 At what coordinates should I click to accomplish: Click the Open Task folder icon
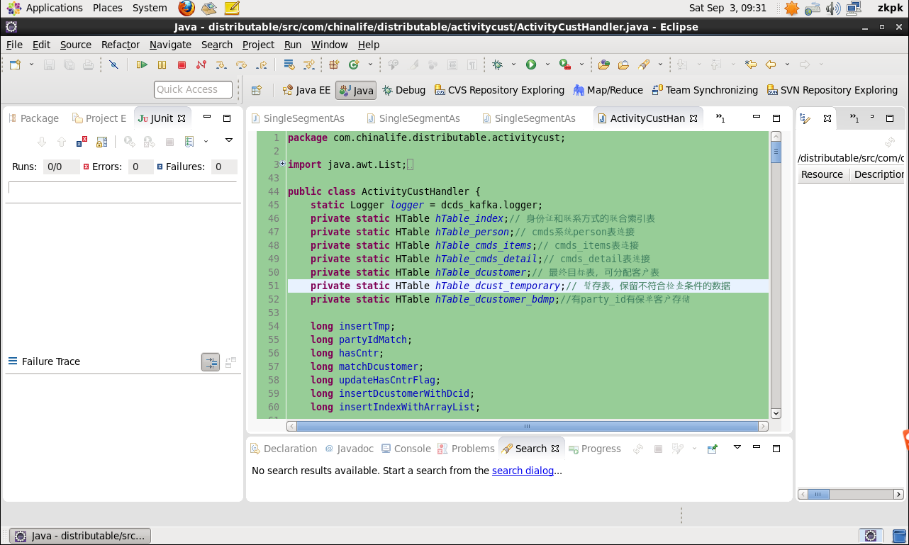pos(623,64)
